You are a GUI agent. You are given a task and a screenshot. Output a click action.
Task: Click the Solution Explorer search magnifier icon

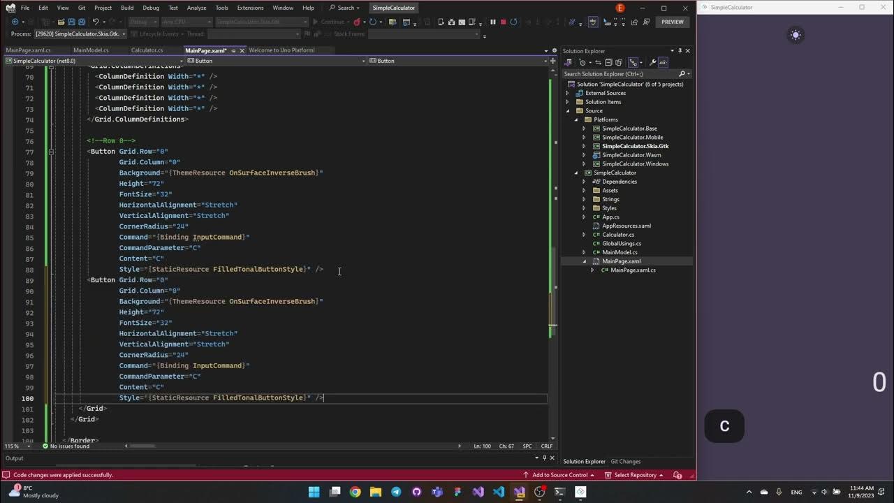pos(682,73)
